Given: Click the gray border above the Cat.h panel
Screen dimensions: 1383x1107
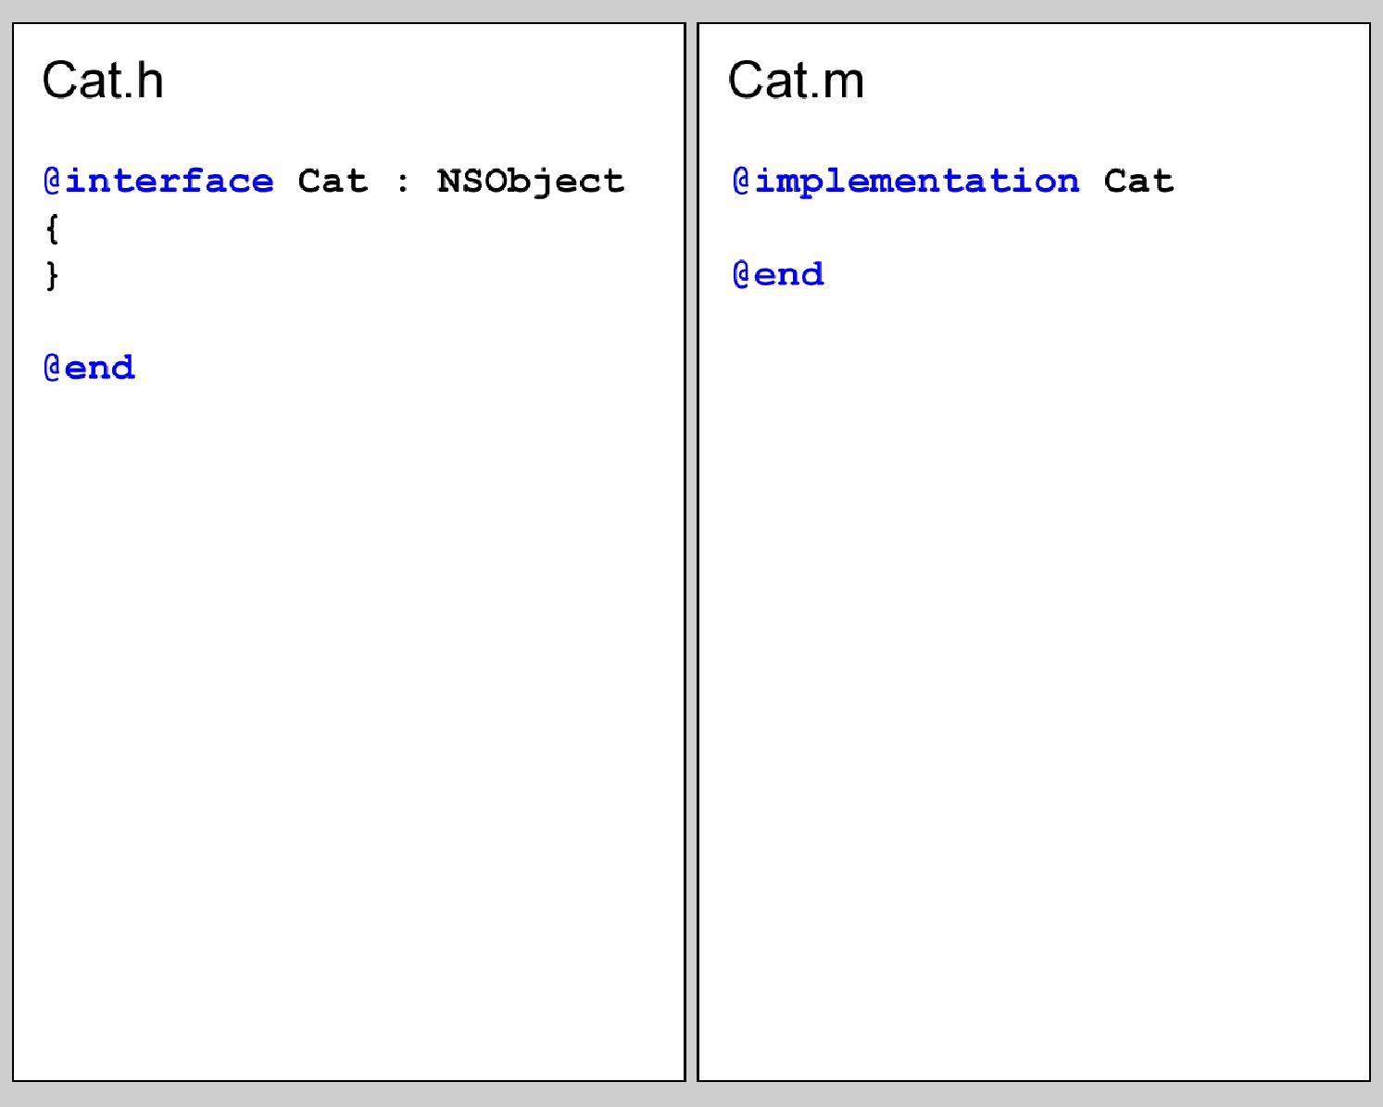Looking at the screenshot, I should point(349,11).
